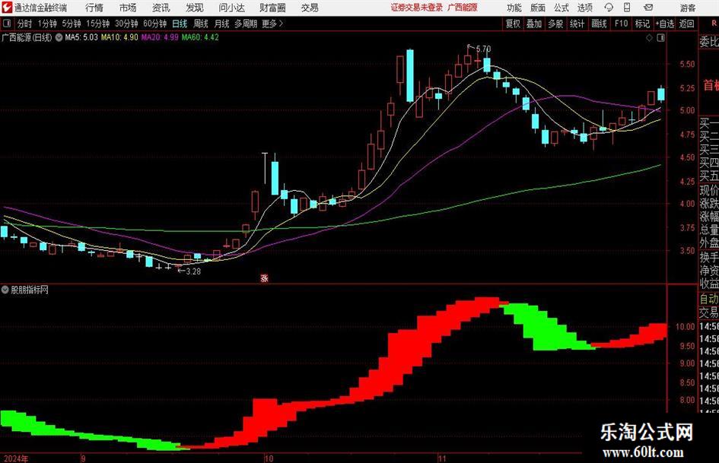Open the 问小达 menu
Image resolution: width=719 pixels, height=463 pixels.
click(x=231, y=8)
